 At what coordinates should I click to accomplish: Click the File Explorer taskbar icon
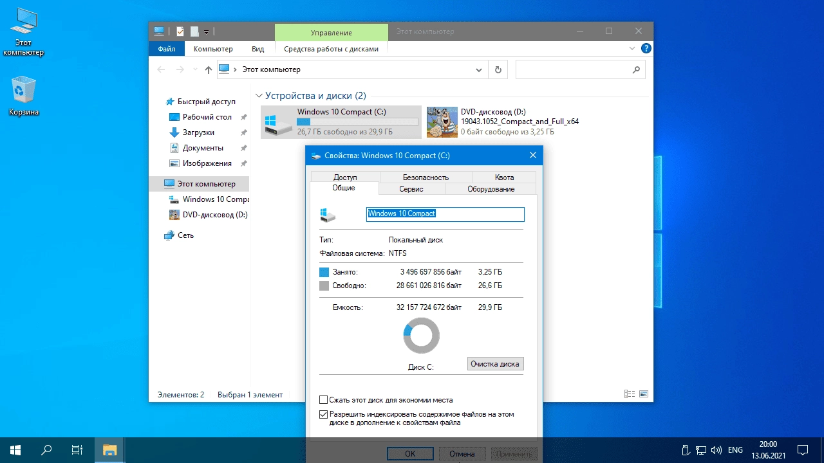click(x=110, y=450)
